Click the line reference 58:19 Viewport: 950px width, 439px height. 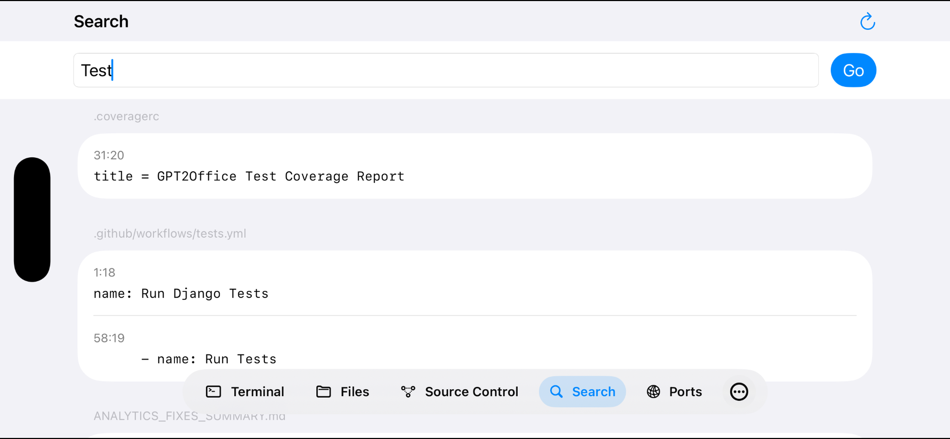(109, 338)
